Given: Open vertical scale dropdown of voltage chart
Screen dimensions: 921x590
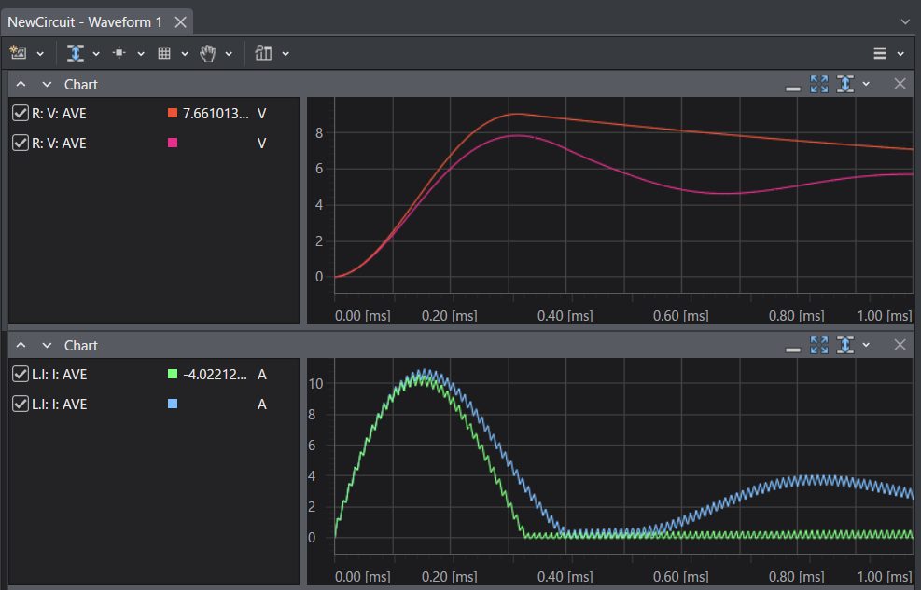Looking at the screenshot, I should (x=866, y=85).
